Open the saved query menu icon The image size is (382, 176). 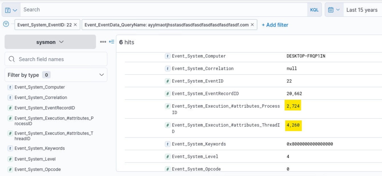tap(11, 10)
